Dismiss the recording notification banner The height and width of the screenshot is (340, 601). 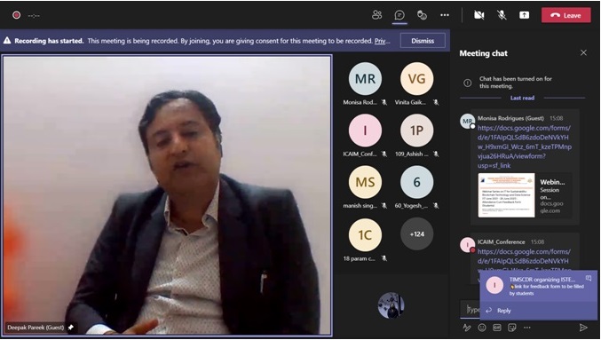click(x=423, y=41)
